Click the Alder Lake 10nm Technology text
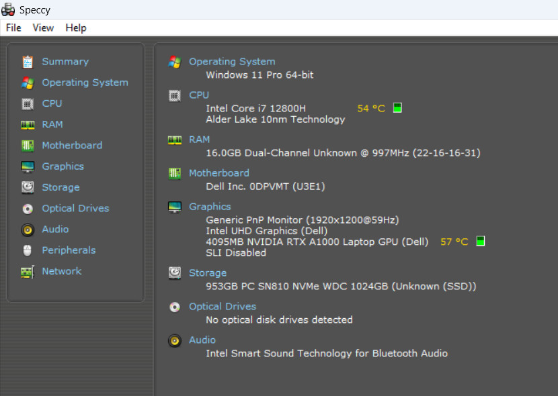 (276, 119)
